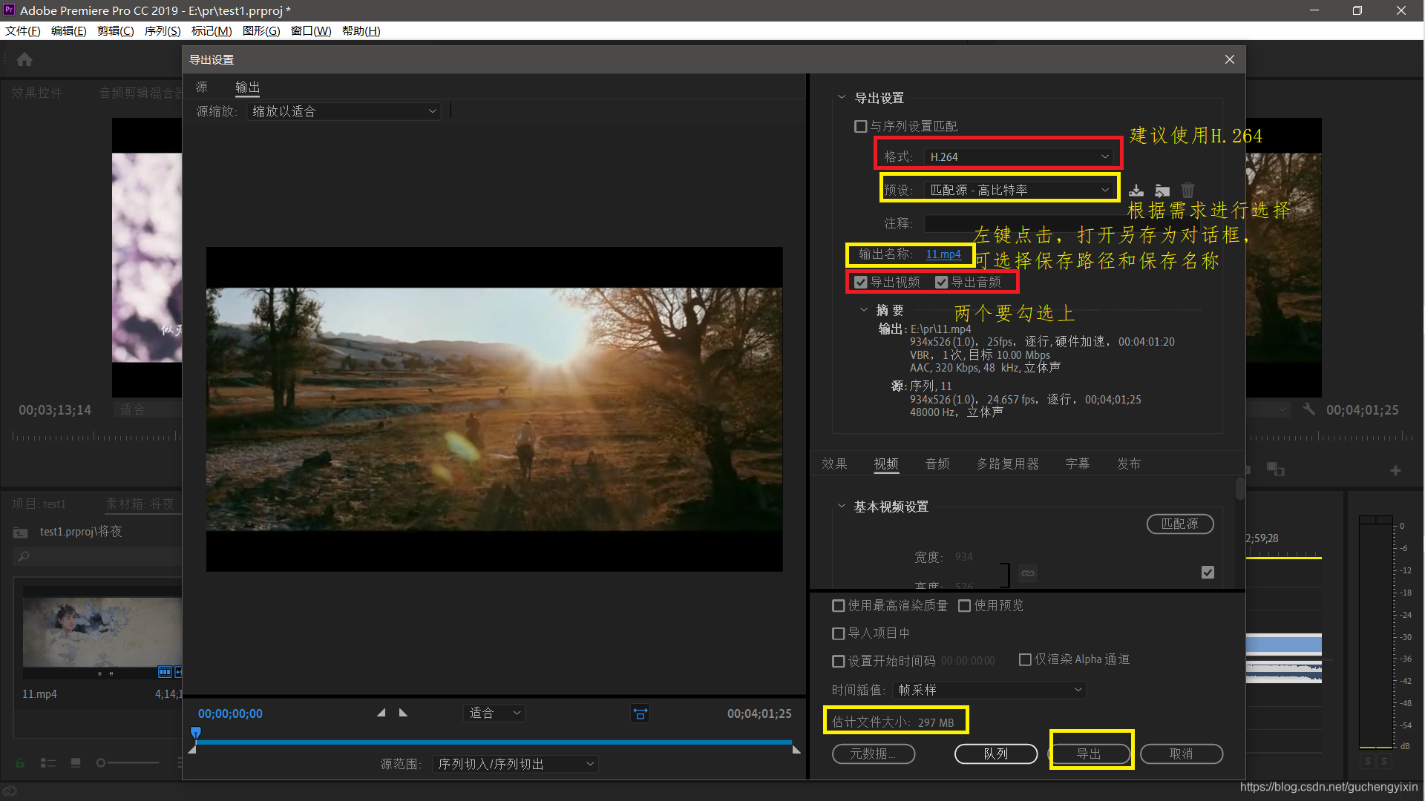Click left solo S button under audio meter

1368,762
